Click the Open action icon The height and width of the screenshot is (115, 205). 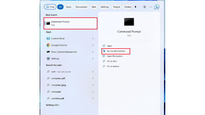point(104,46)
